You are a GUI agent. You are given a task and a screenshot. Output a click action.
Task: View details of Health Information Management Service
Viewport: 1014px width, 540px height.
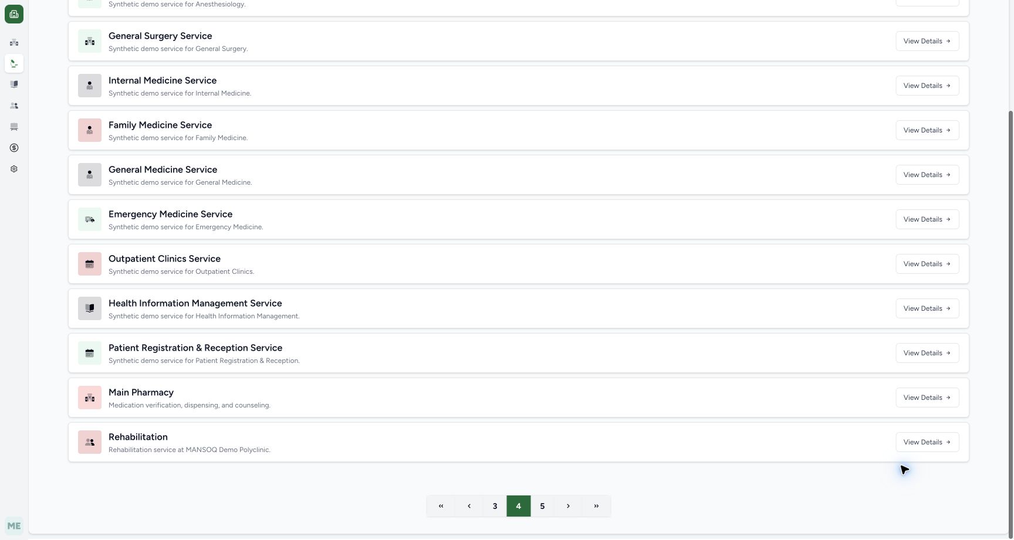[927, 308]
